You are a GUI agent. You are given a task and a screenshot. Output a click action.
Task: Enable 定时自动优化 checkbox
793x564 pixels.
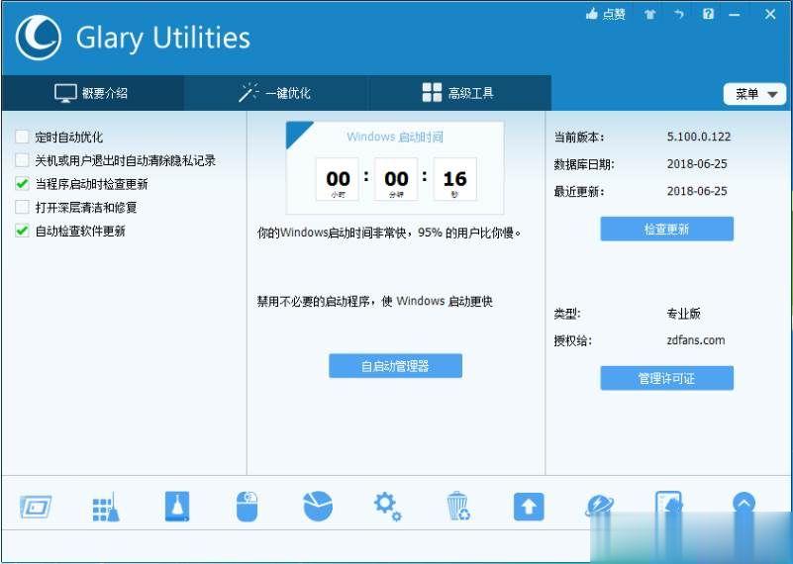[22, 137]
